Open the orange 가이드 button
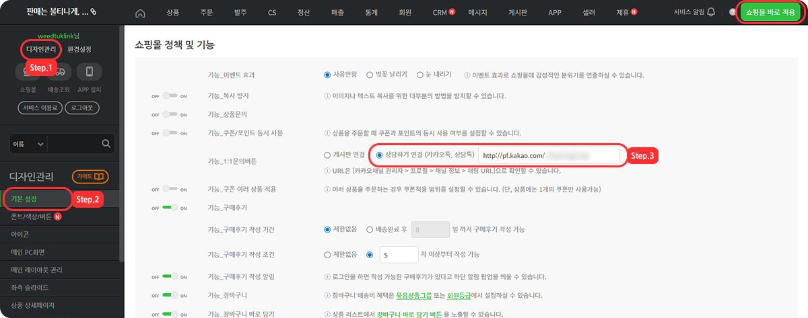808x318 pixels. tap(90, 177)
